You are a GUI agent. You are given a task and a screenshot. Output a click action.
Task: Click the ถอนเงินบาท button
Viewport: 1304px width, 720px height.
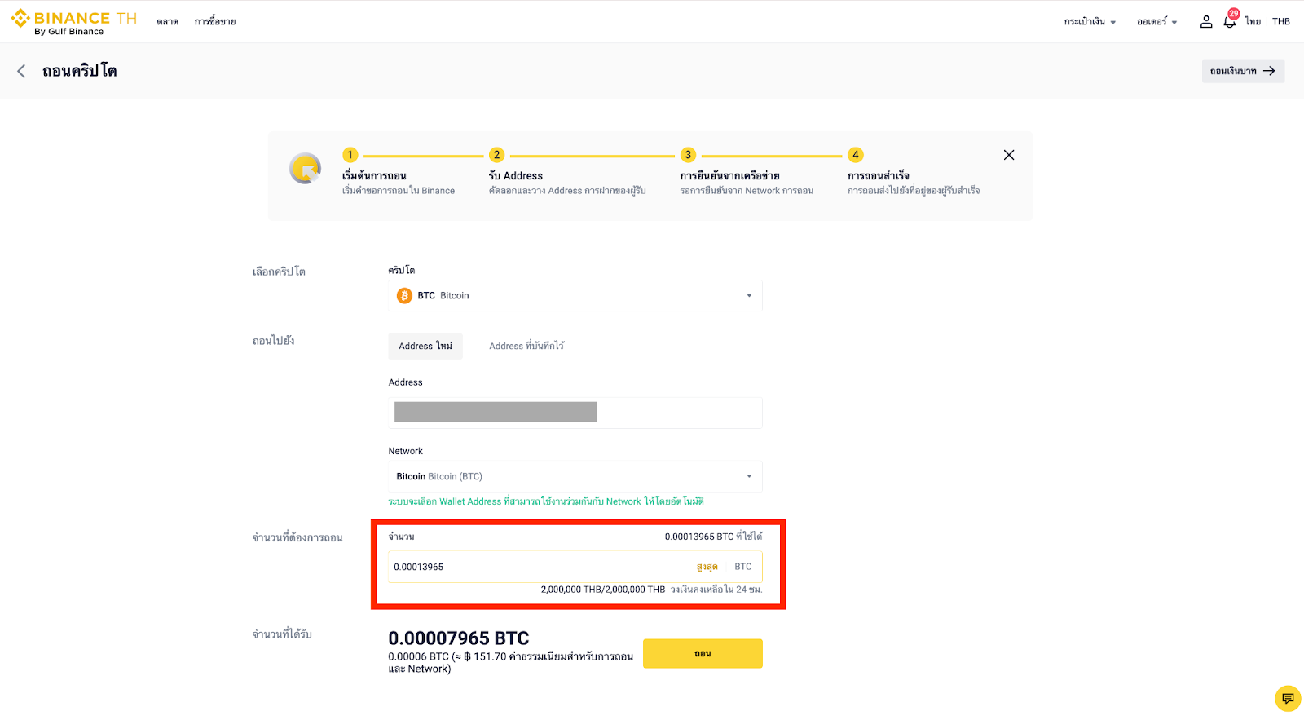tap(1242, 72)
